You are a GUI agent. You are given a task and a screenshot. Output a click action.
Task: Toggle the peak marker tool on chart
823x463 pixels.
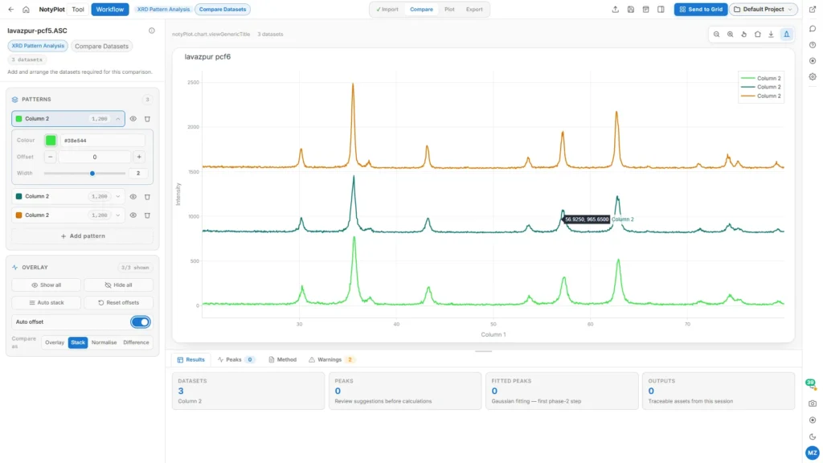tap(786, 34)
